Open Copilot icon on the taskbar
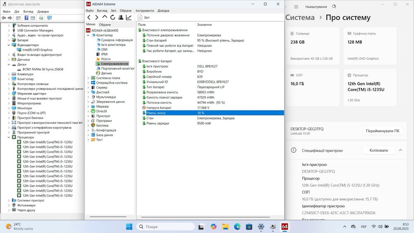Screen dimensions: 414x233 click(x=213, y=227)
